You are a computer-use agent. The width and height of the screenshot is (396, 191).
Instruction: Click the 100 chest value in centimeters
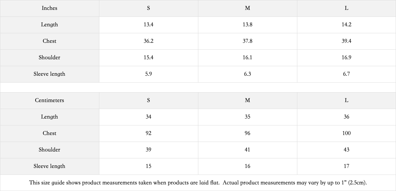point(346,133)
